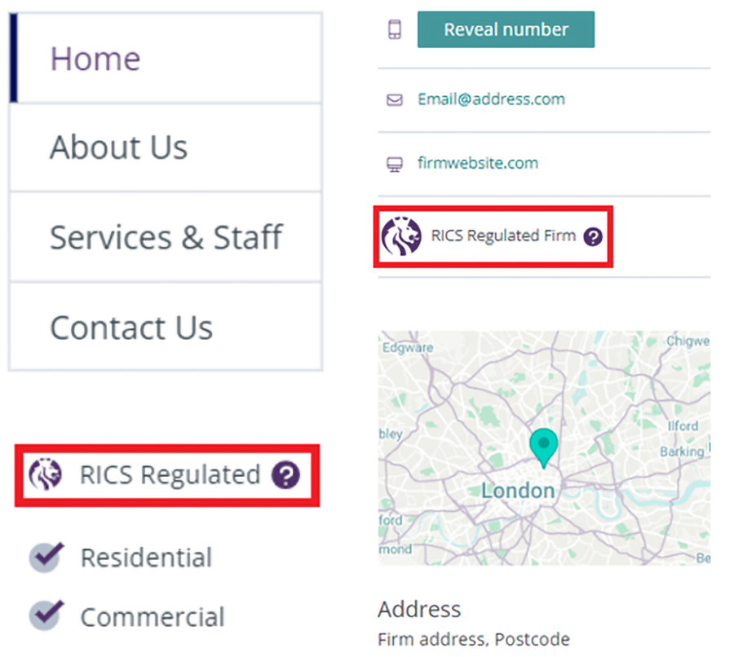Click the London label on map
The height and width of the screenshot is (657, 734).
518,491
